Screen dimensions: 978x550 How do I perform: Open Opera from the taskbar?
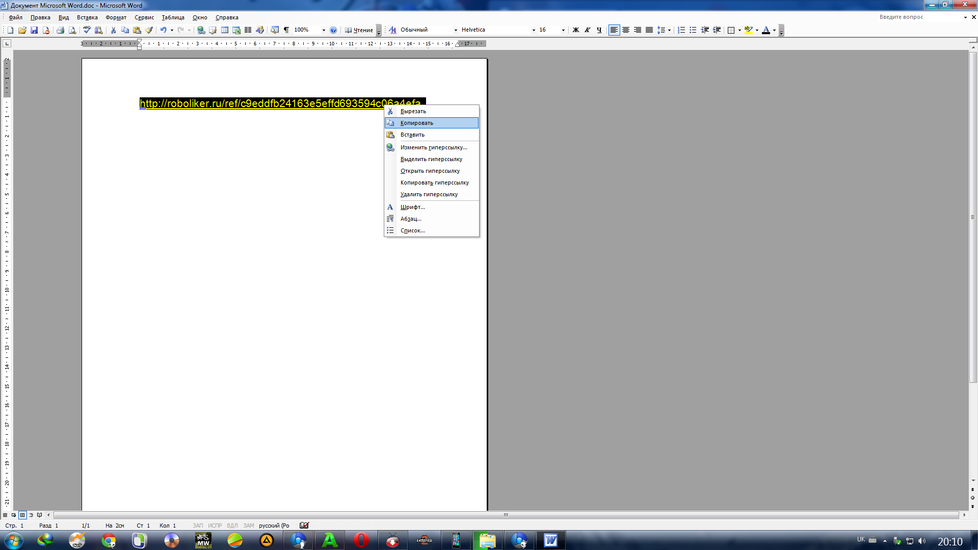coord(361,540)
